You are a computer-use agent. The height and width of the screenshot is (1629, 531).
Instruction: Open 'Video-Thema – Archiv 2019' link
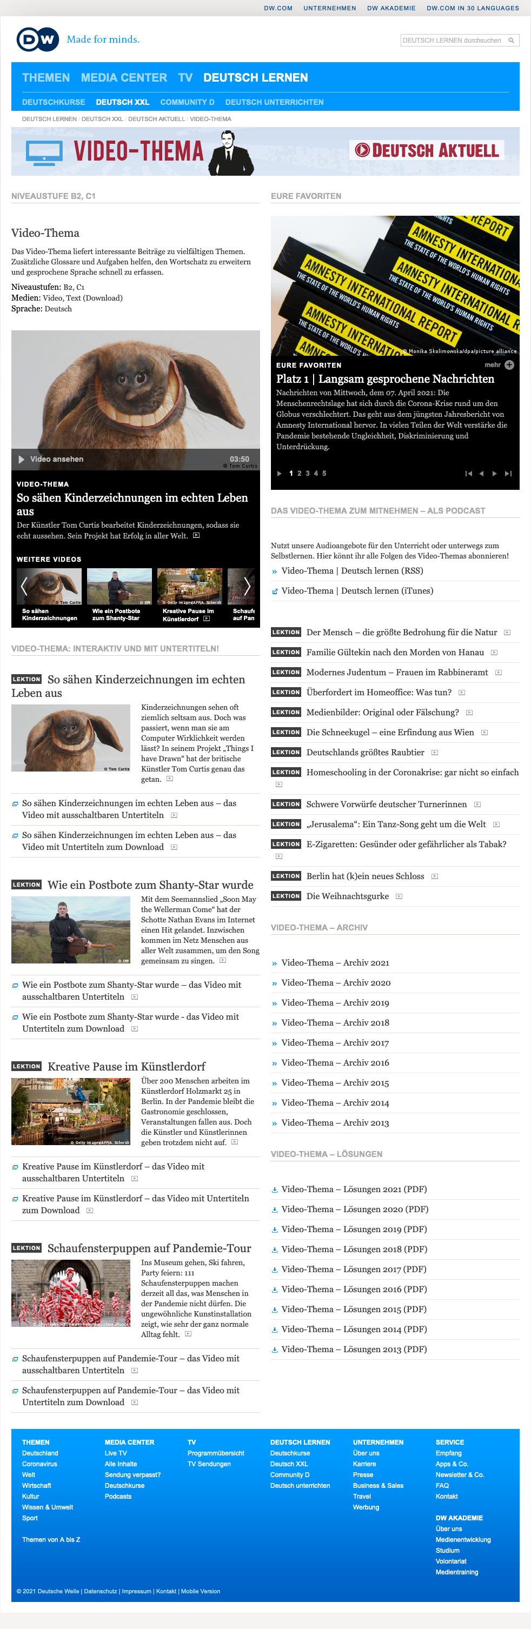pyautogui.click(x=335, y=1003)
